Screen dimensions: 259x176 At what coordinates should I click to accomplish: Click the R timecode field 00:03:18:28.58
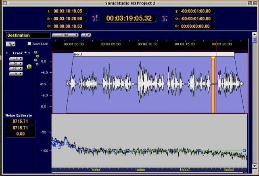(x=66, y=19)
